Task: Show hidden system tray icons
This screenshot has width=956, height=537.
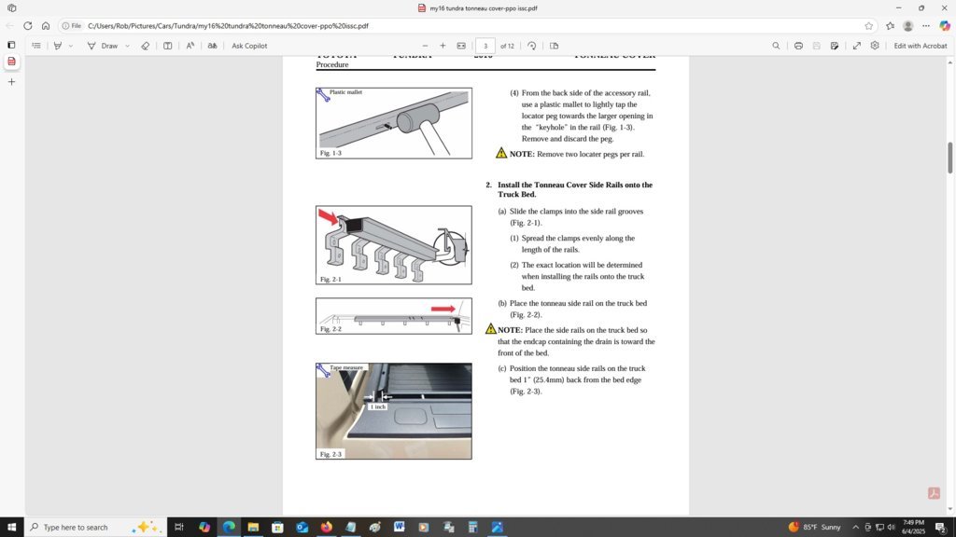Action: pos(855,528)
